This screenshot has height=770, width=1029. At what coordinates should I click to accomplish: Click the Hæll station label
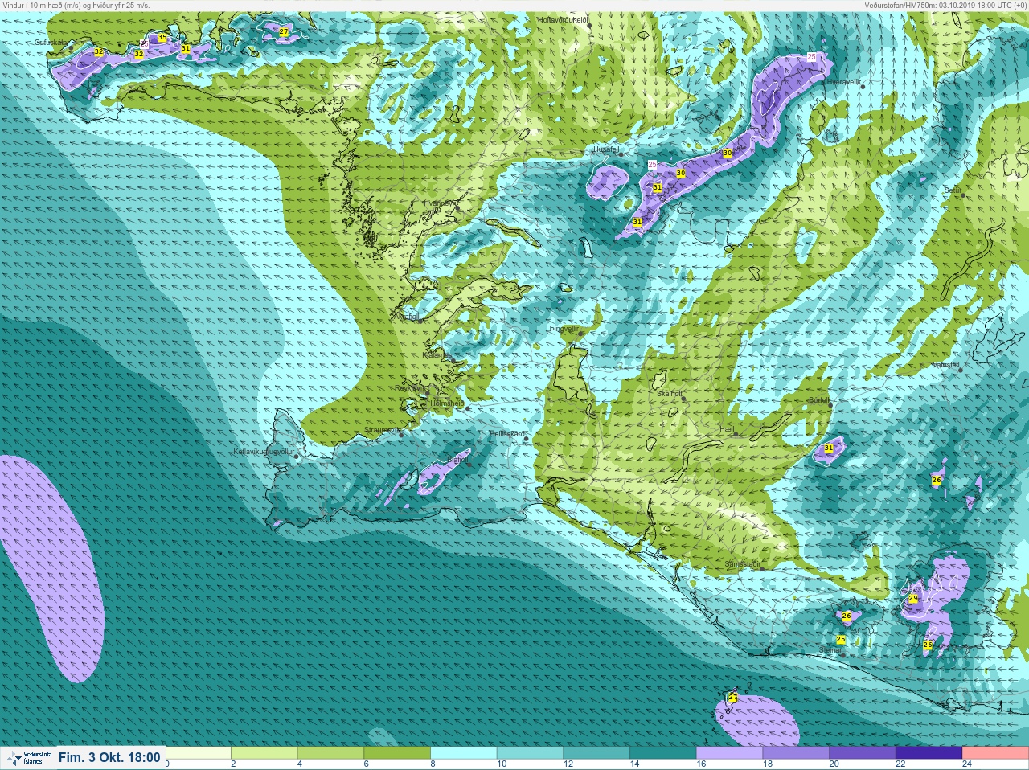[727, 429]
